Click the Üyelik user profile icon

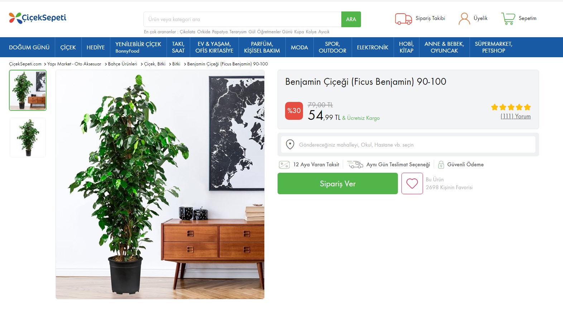click(x=464, y=19)
